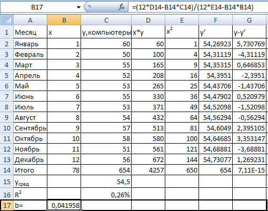Select cell 'Январь'
Viewport: 268px width, 211px height.
click(x=30, y=44)
